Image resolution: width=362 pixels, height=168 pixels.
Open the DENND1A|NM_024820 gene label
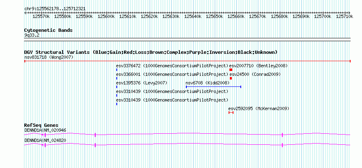click(45, 140)
